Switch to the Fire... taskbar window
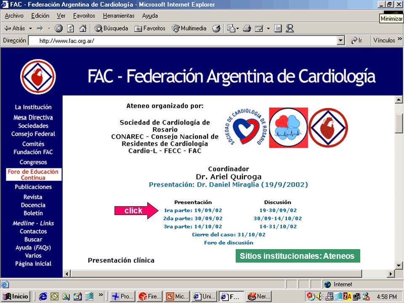 click(150, 297)
